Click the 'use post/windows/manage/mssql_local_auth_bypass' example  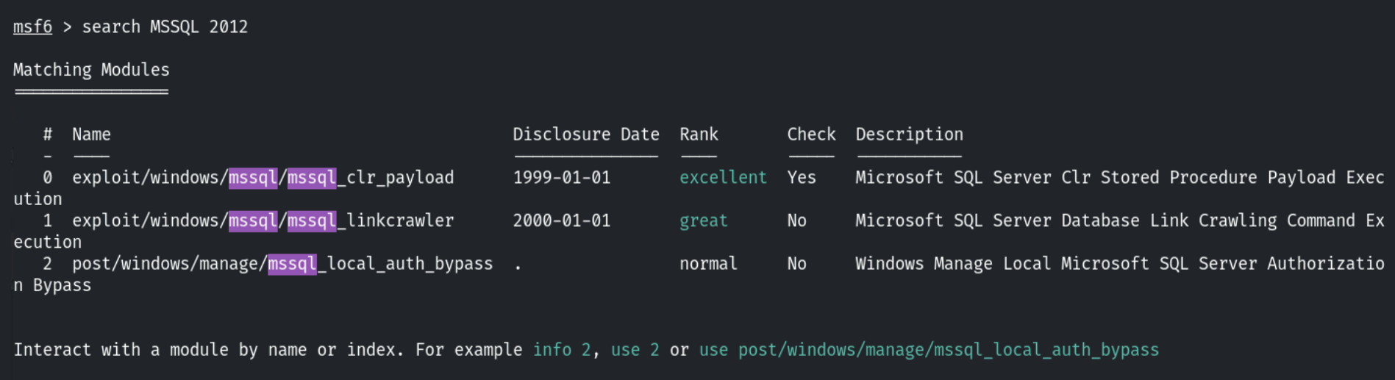point(929,350)
